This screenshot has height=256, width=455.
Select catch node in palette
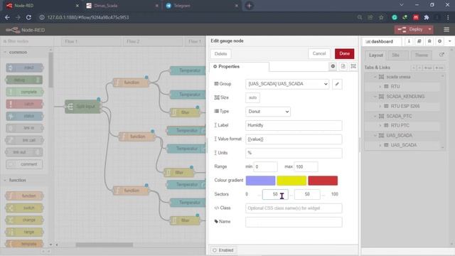click(x=24, y=104)
